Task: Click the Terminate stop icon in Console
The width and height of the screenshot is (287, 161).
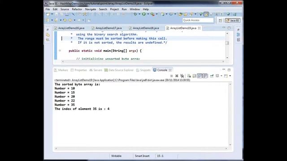Action: 171,76
